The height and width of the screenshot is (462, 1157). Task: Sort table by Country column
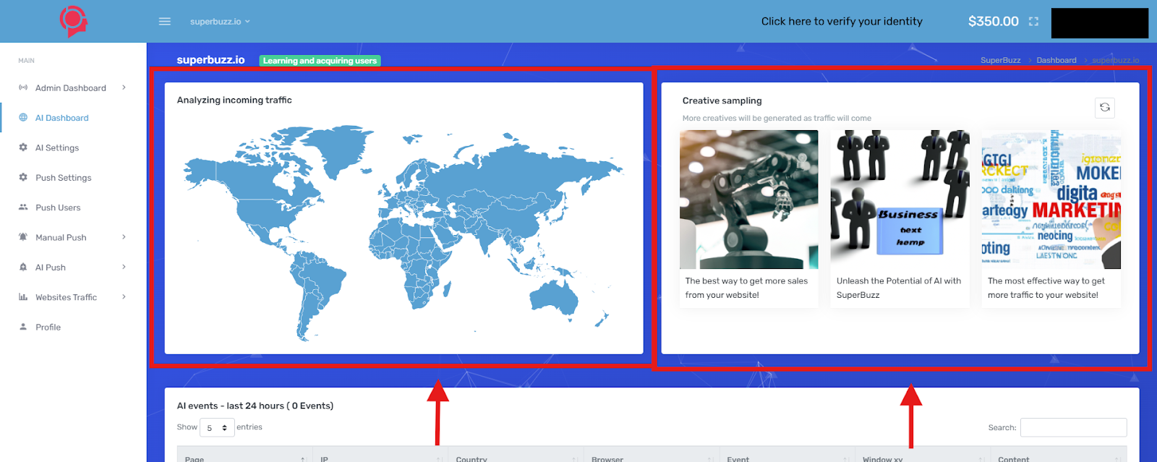tap(516, 455)
